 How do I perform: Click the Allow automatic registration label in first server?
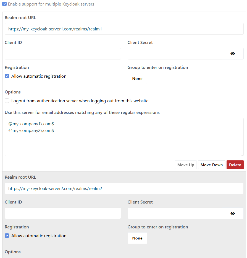[x=39, y=76]
